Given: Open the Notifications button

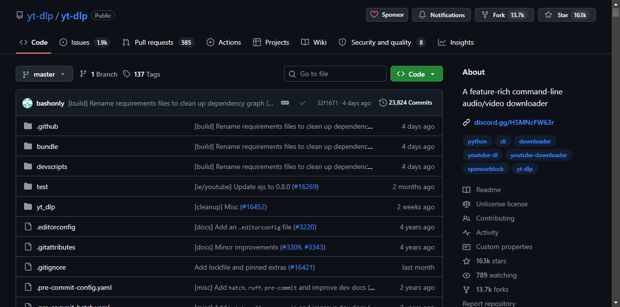Looking at the screenshot, I should pyautogui.click(x=441, y=15).
